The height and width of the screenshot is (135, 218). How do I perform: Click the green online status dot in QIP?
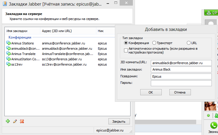pos(208,115)
